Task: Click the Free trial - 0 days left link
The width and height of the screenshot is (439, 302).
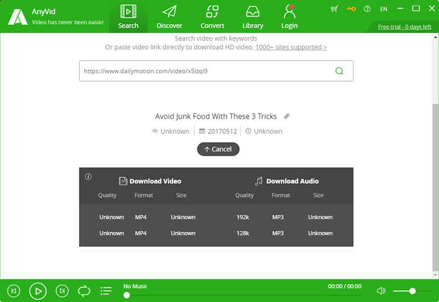Action: (x=404, y=27)
